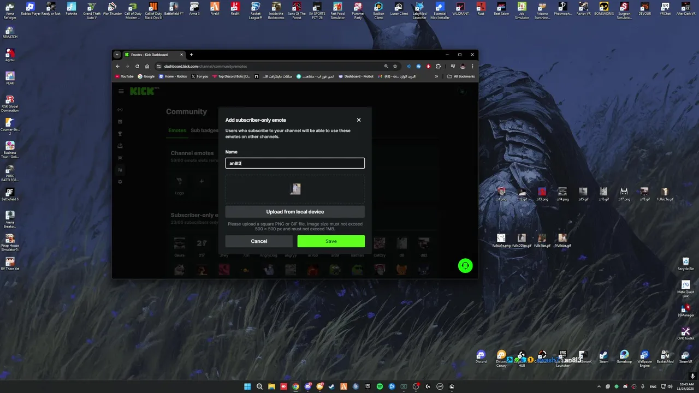Open Grand Theft Auto V desktop shortcut
This screenshot has height=393, width=699.
[x=92, y=10]
